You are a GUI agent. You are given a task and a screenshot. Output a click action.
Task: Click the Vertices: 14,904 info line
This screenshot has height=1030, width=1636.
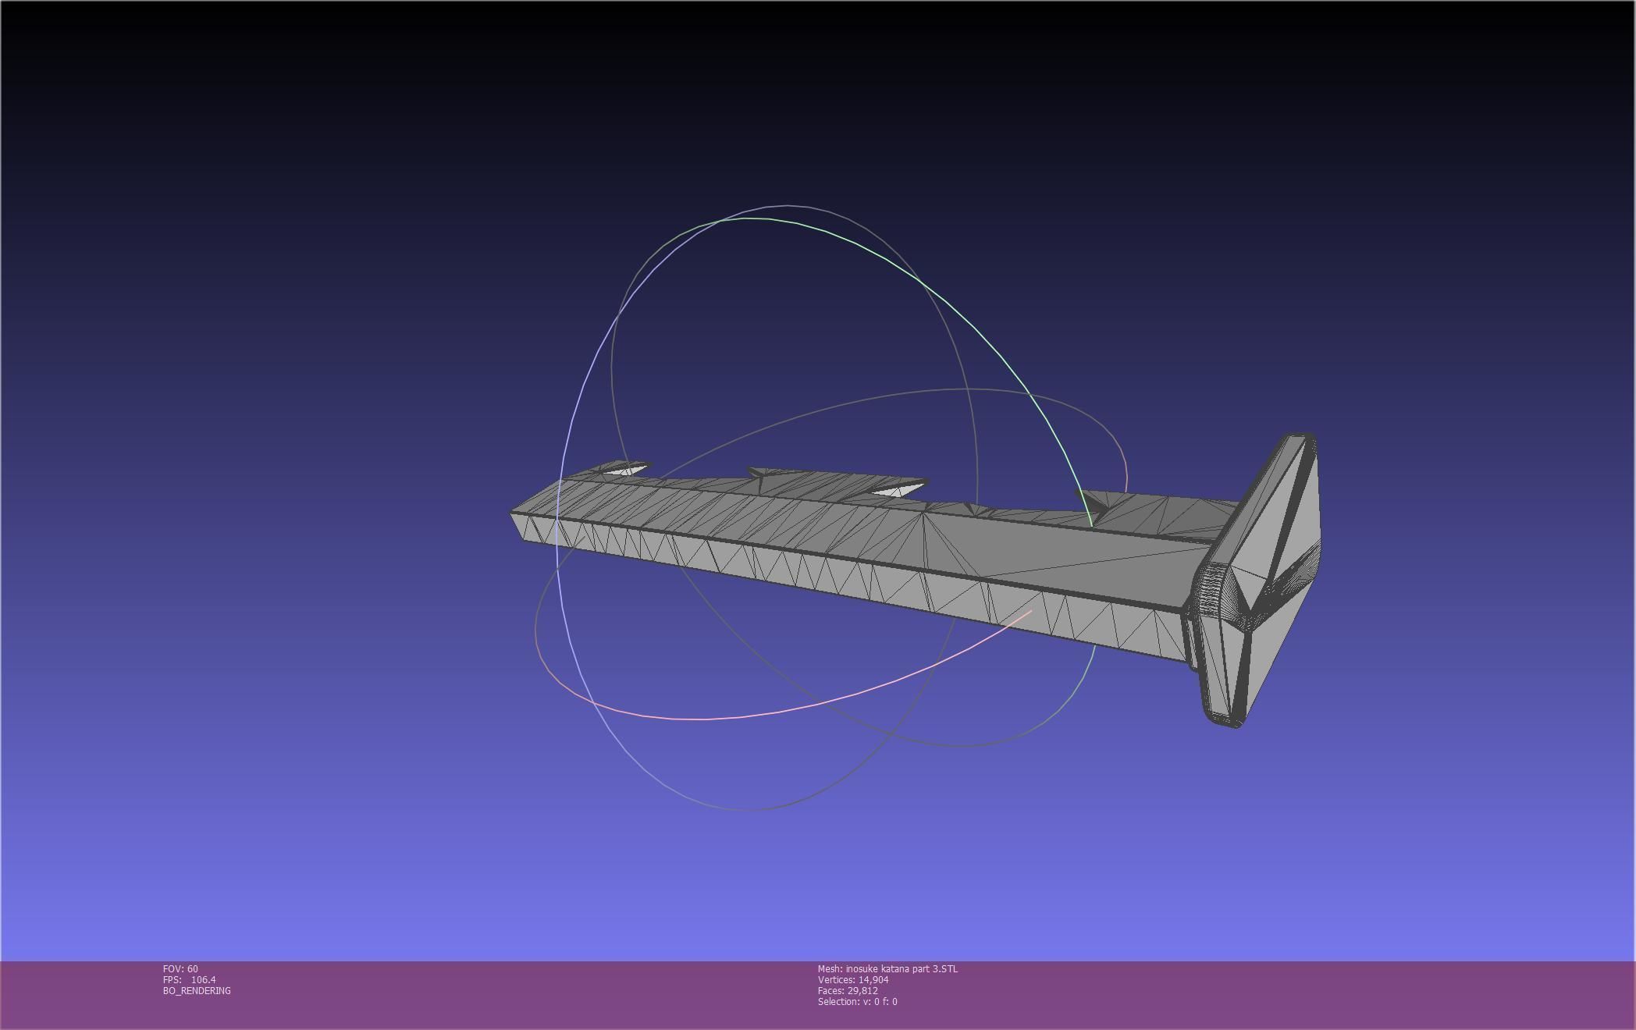tap(852, 979)
